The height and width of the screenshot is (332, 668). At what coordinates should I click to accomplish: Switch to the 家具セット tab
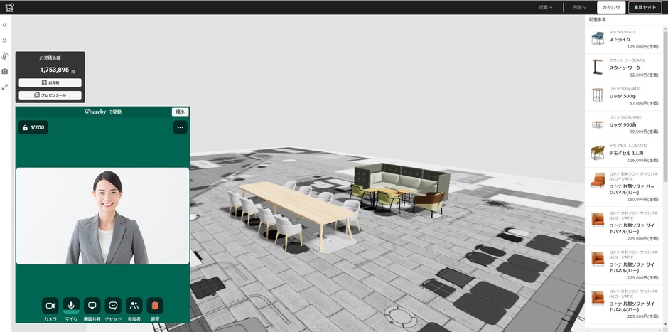point(645,7)
